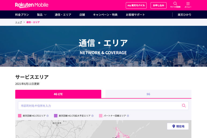This screenshot has width=207, height=138.
Task: Click the search icon in the address field
Action: (x=184, y=106)
